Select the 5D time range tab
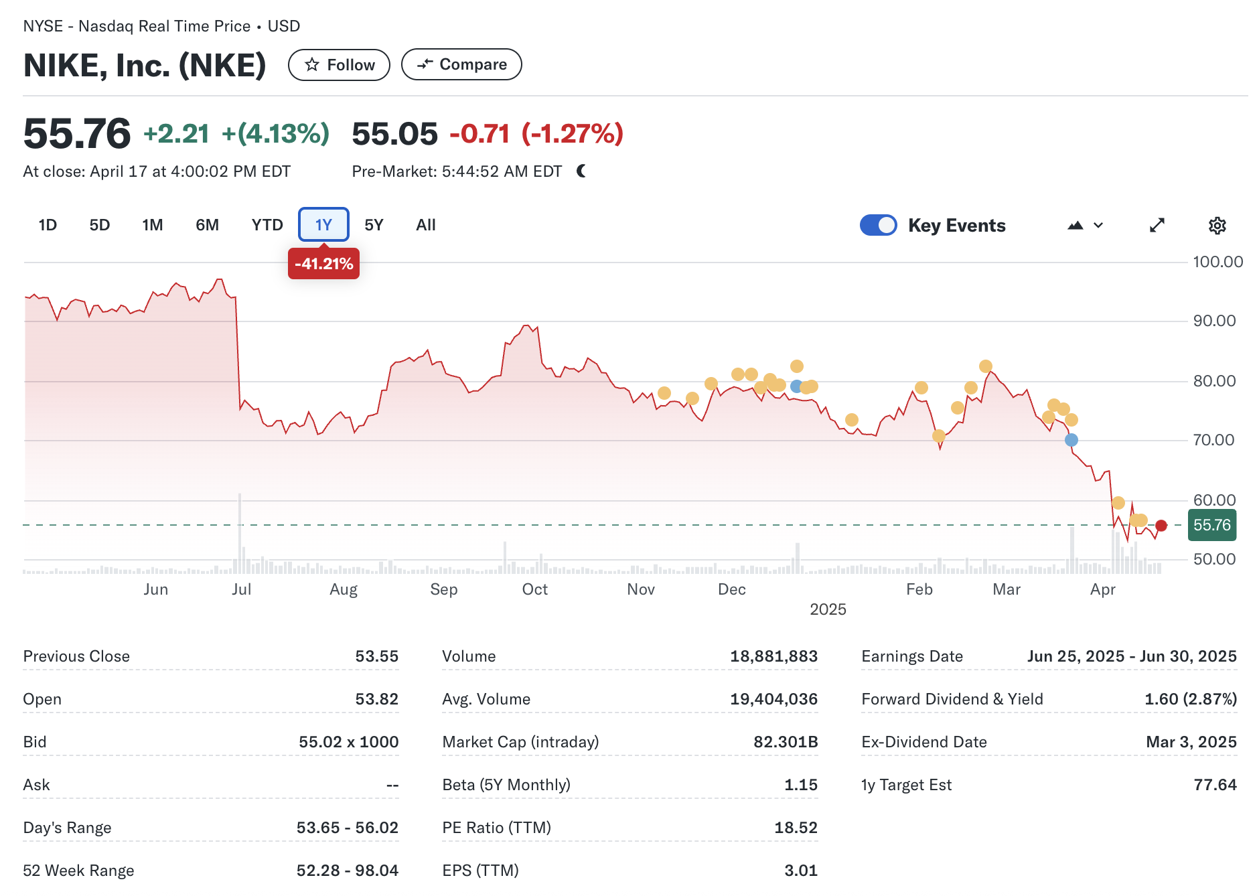 (100, 225)
